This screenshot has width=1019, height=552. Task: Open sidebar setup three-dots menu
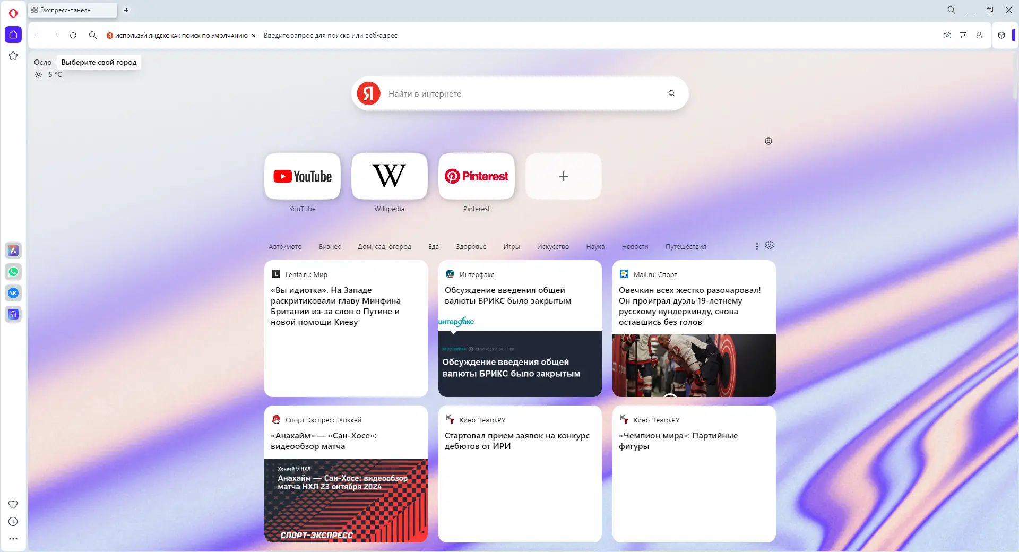click(13, 539)
